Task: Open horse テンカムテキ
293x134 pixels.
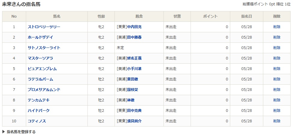Action: pos(39,100)
